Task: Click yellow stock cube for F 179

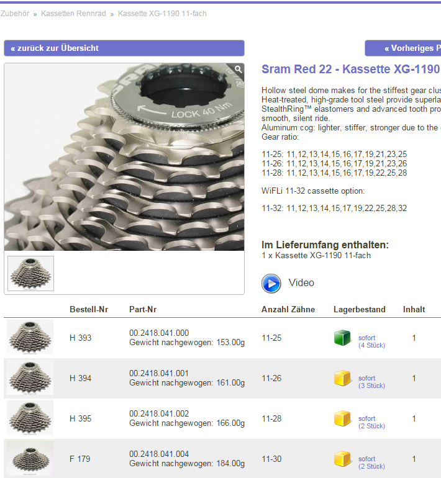Action: coord(343,459)
